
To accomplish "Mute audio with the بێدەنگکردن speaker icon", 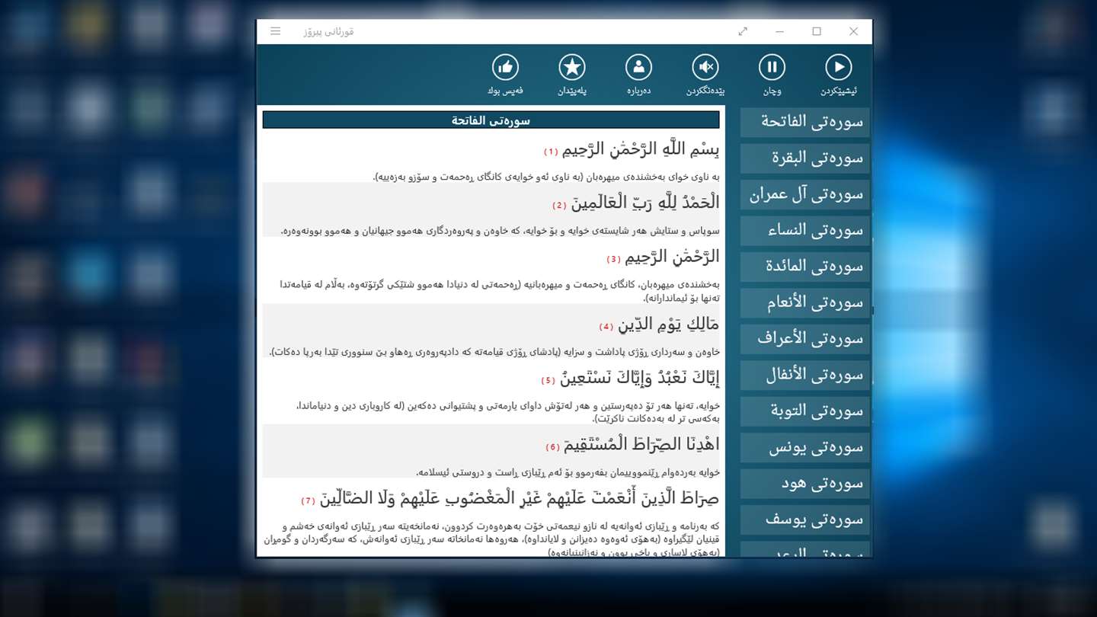I will (705, 67).
